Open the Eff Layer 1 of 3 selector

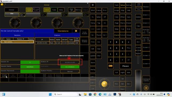tap(36, 10)
